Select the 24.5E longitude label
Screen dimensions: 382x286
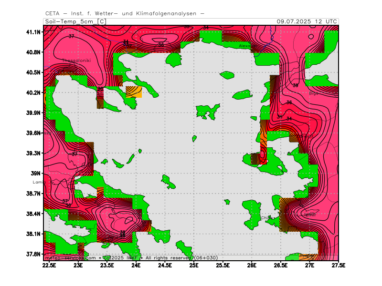coord(165,266)
